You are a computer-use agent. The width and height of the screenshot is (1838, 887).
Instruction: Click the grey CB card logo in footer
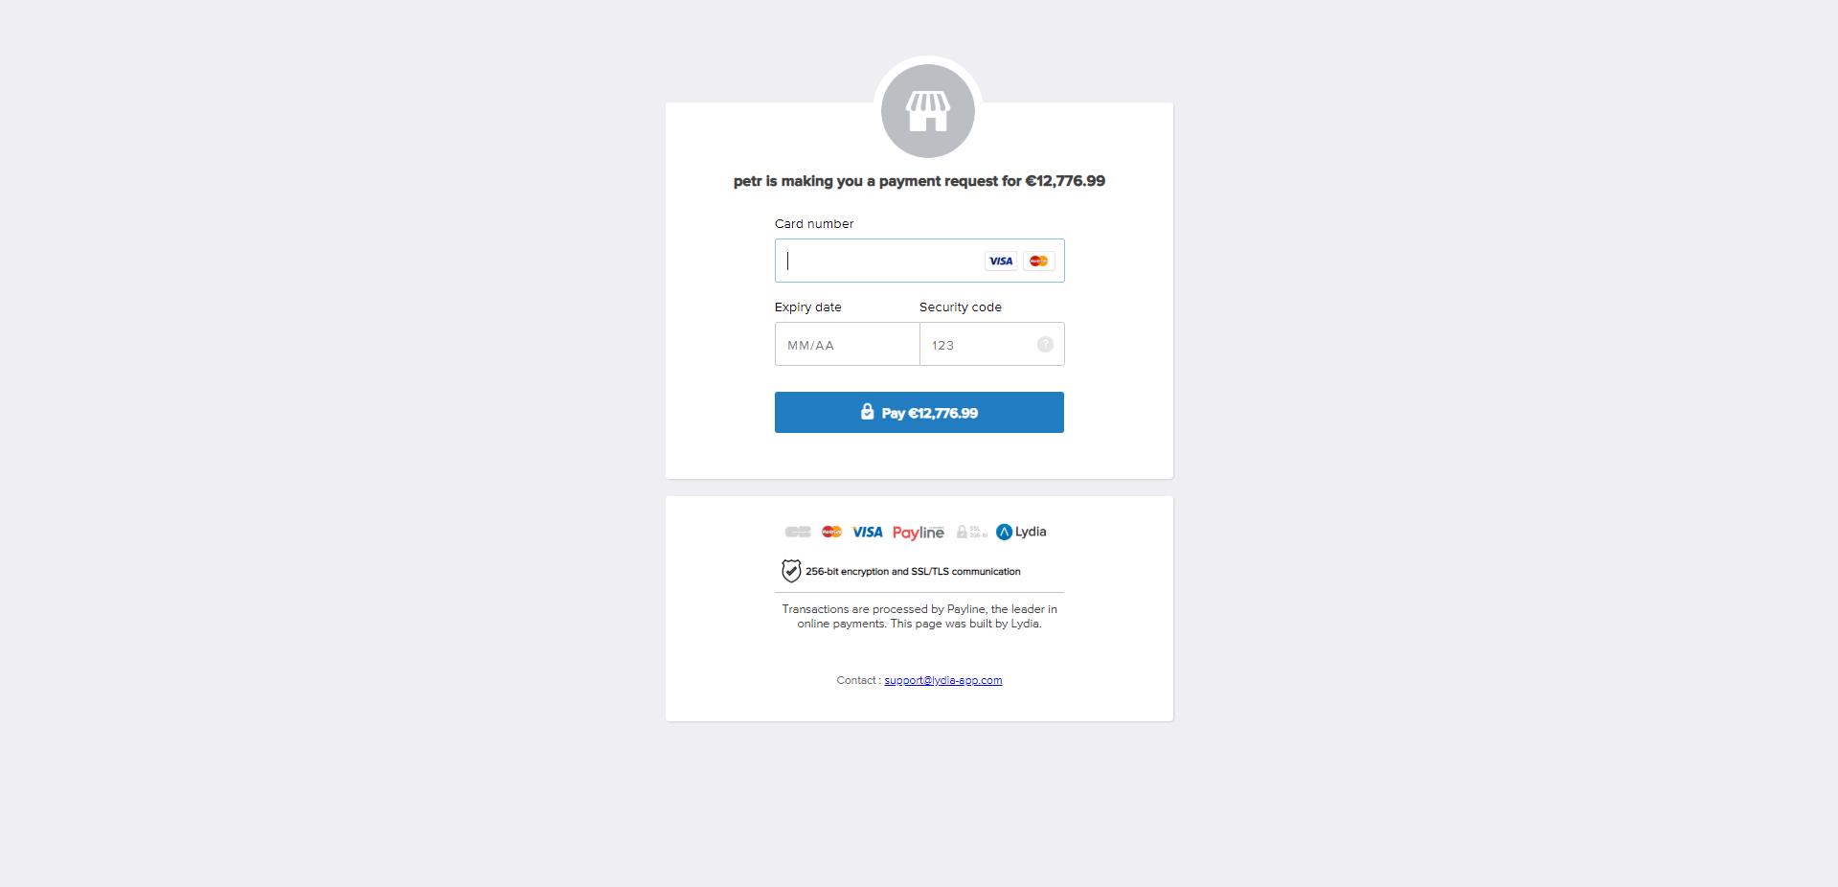click(x=798, y=532)
